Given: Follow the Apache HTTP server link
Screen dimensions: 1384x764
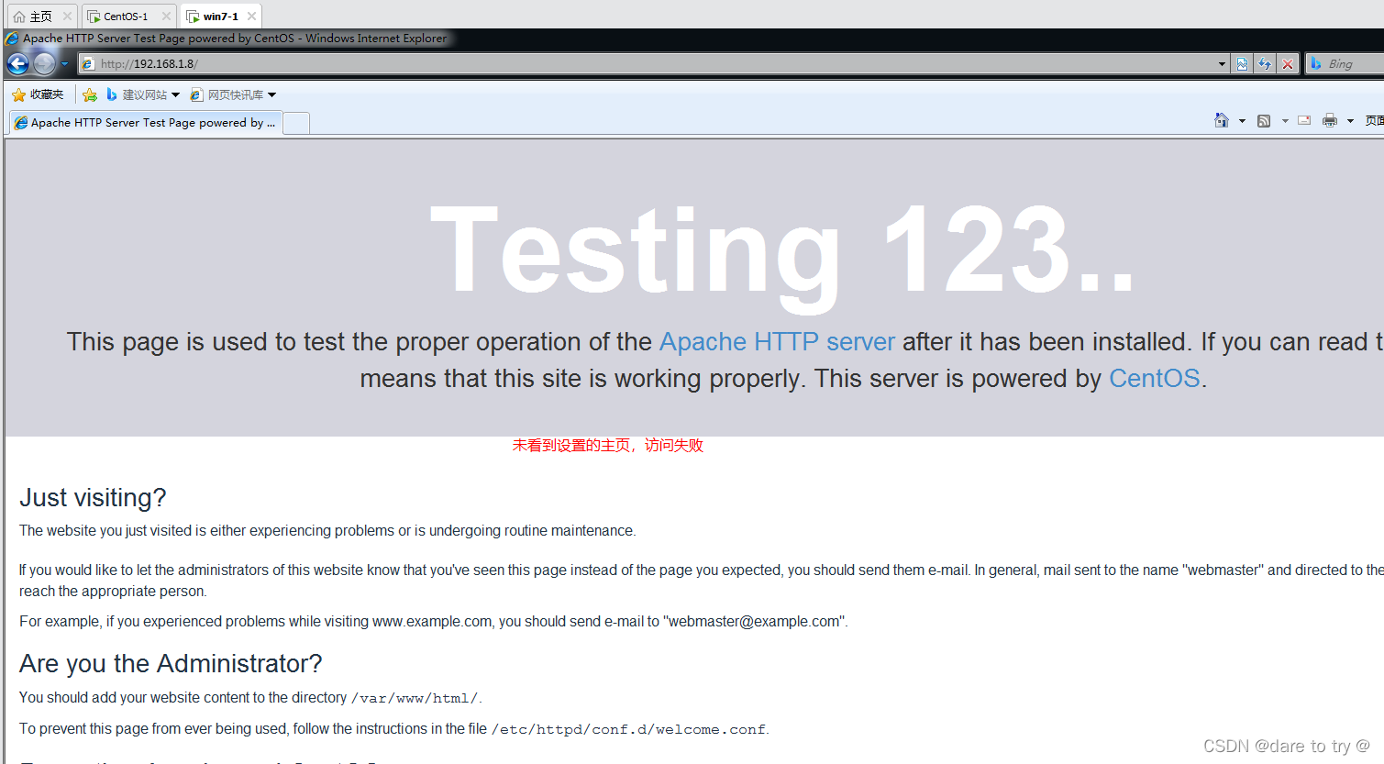Looking at the screenshot, I should click(x=777, y=342).
